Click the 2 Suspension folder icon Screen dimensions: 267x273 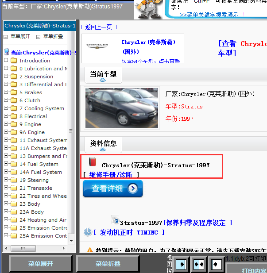coord(14,77)
